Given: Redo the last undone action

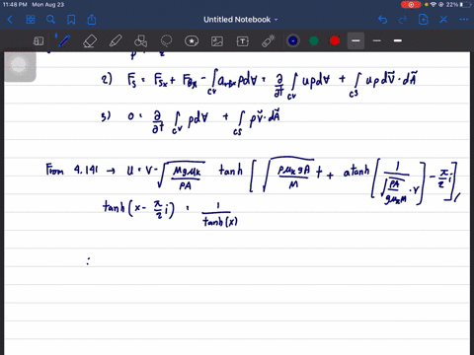Looking at the screenshot, I should tap(403, 20).
